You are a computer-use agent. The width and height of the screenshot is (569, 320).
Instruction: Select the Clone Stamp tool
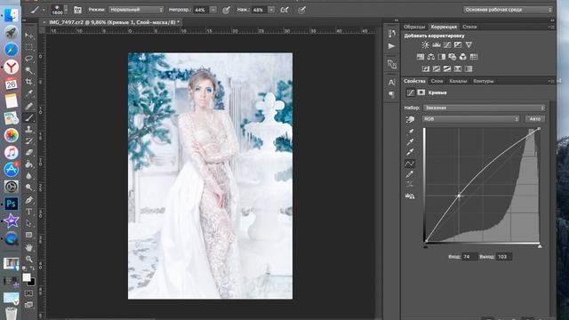click(x=29, y=129)
